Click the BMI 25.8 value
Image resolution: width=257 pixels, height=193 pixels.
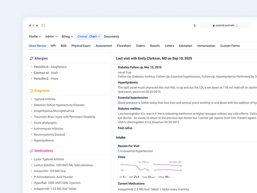134,177
